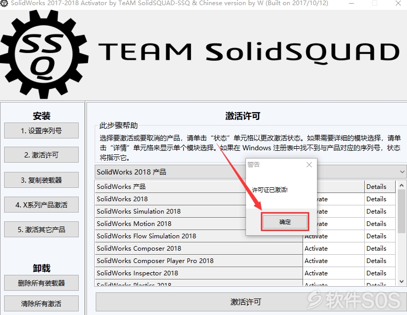Select SolidWorks Composer Player Pro 2018 row

[x=199, y=261]
